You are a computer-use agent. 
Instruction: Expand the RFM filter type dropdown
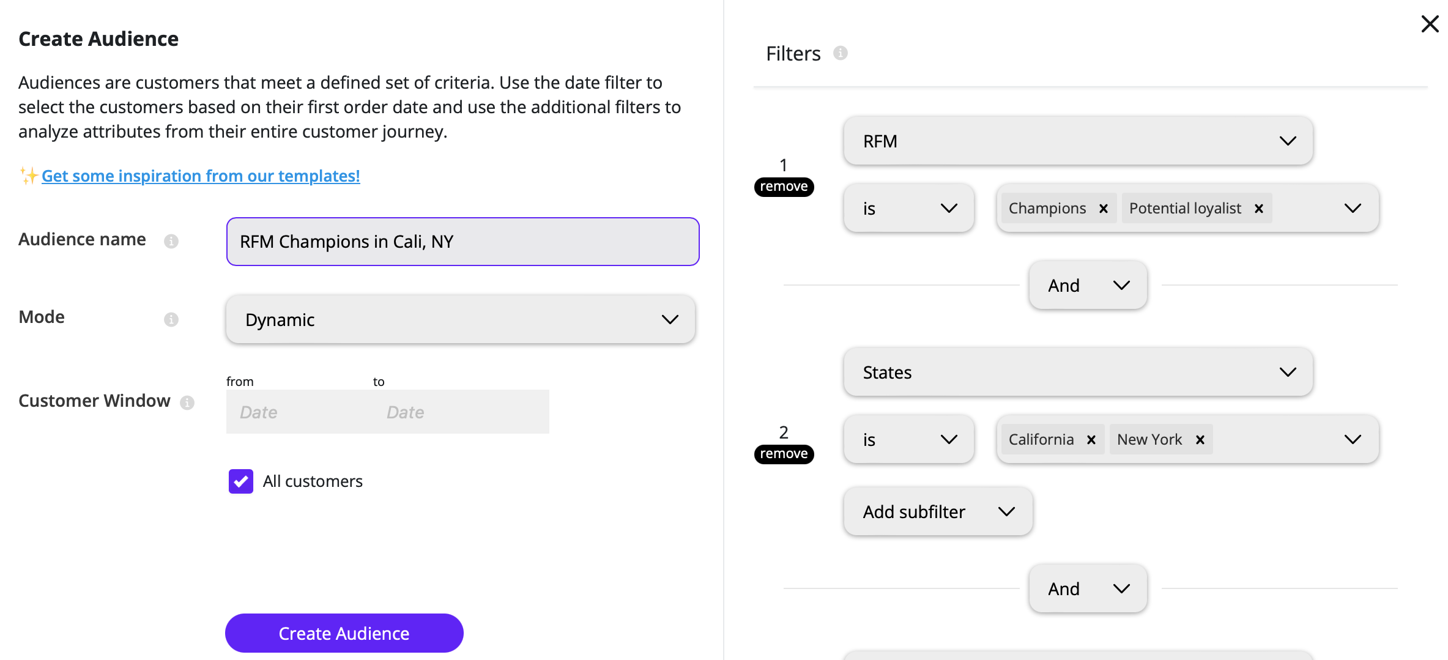point(1078,141)
